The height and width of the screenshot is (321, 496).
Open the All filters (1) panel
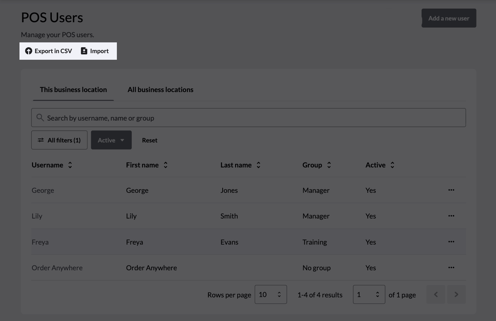[x=59, y=140]
